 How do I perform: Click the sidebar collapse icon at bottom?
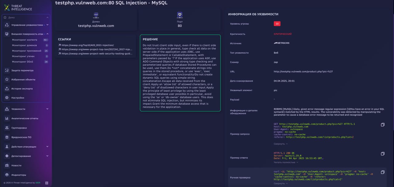47,183
